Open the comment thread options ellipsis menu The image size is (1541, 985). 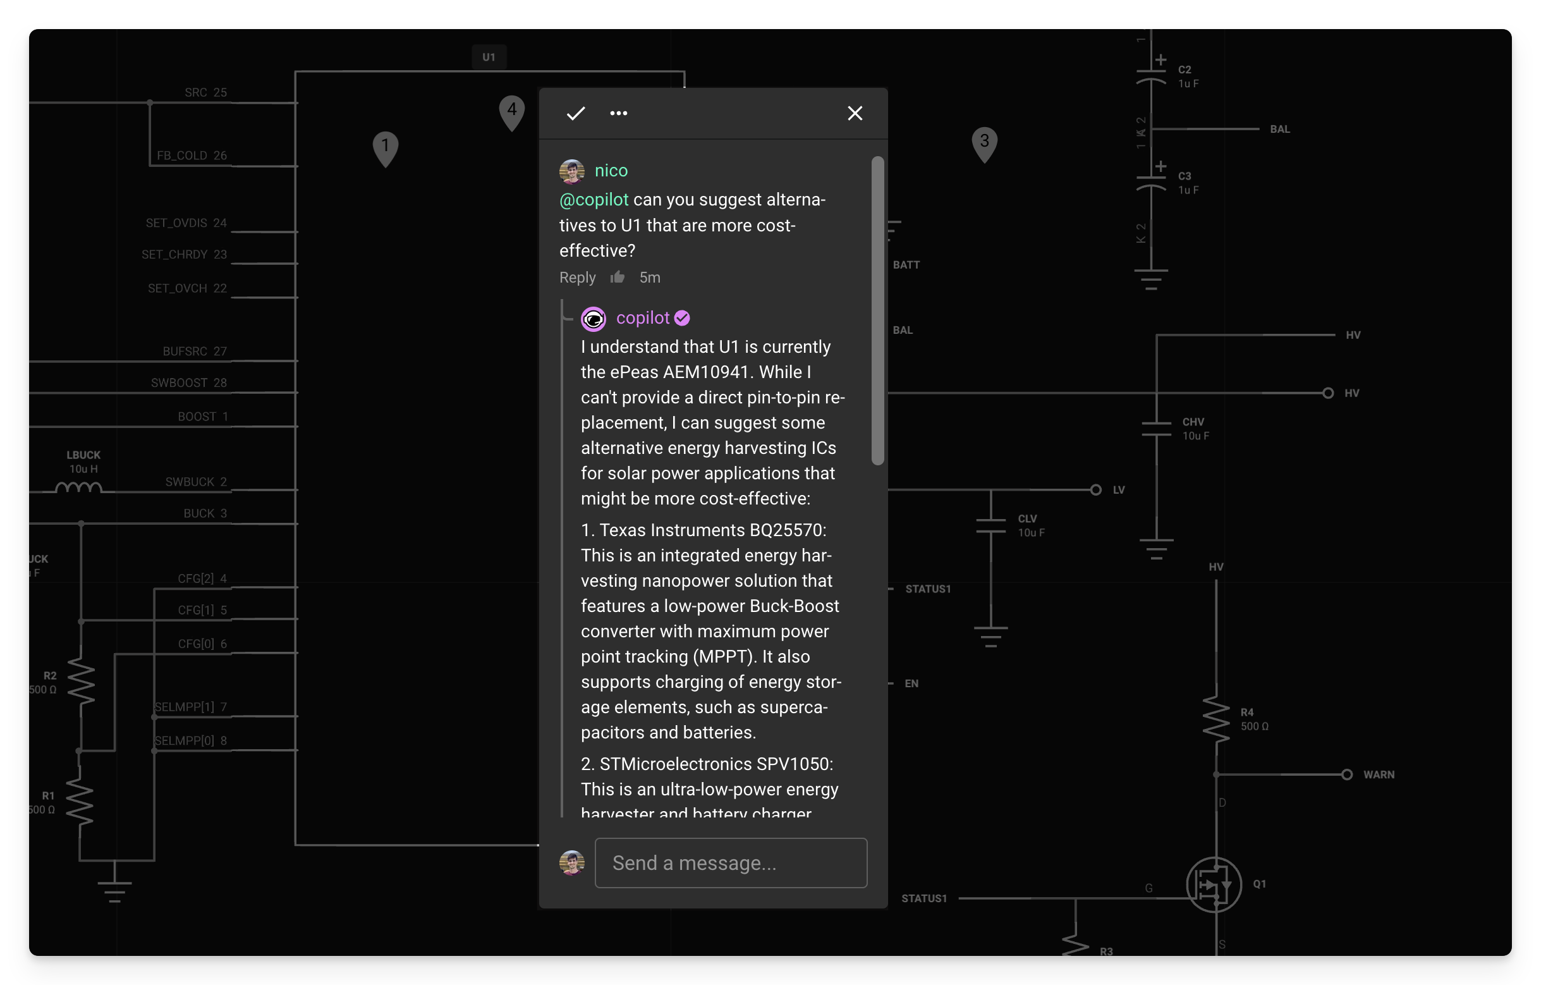[x=618, y=113]
